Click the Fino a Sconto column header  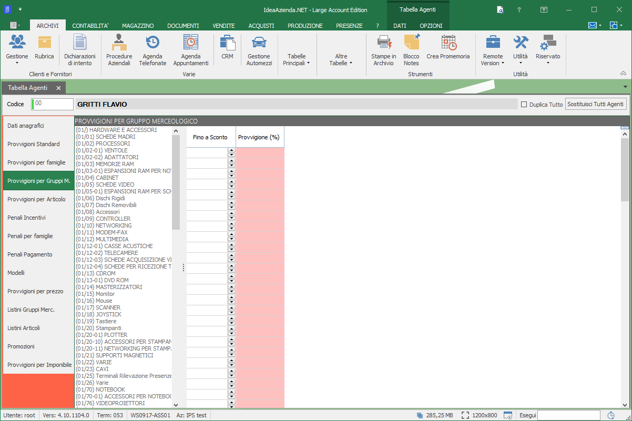click(210, 137)
